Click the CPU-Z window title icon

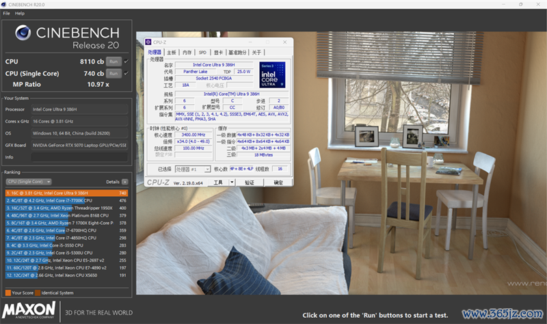point(148,42)
